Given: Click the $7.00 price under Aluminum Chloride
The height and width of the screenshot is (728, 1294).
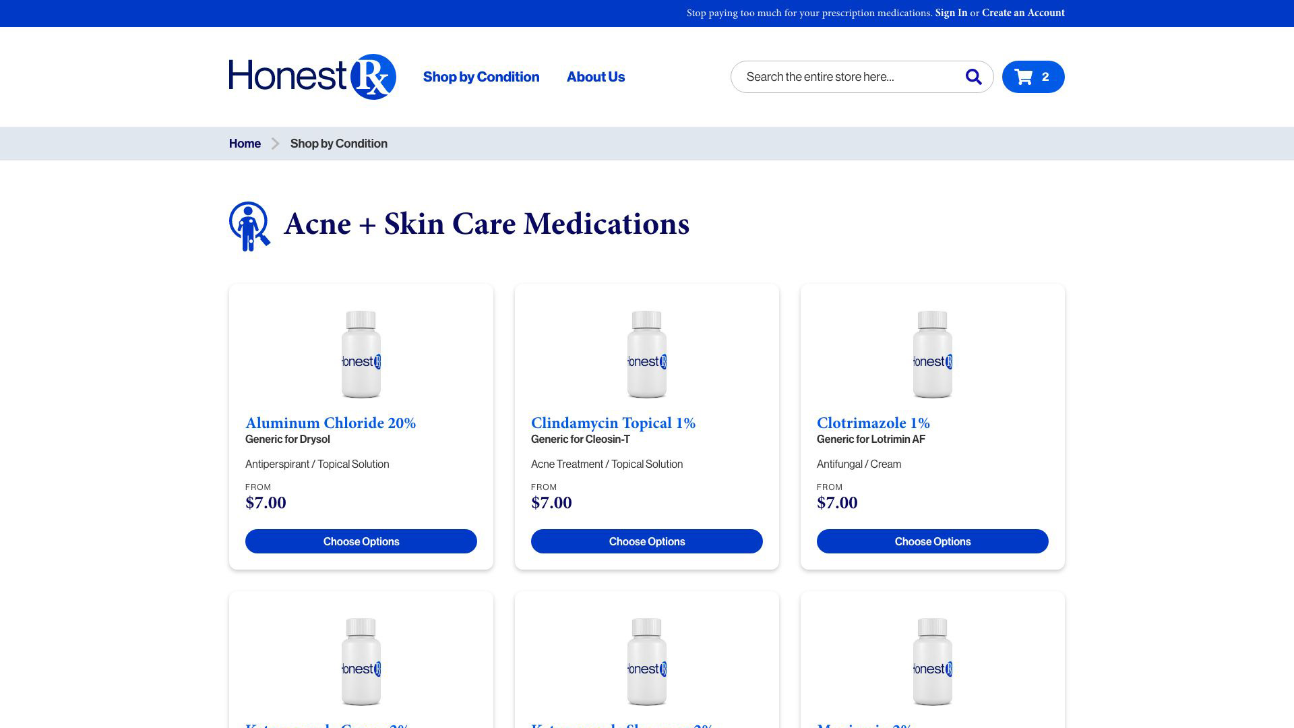Looking at the screenshot, I should [x=266, y=503].
